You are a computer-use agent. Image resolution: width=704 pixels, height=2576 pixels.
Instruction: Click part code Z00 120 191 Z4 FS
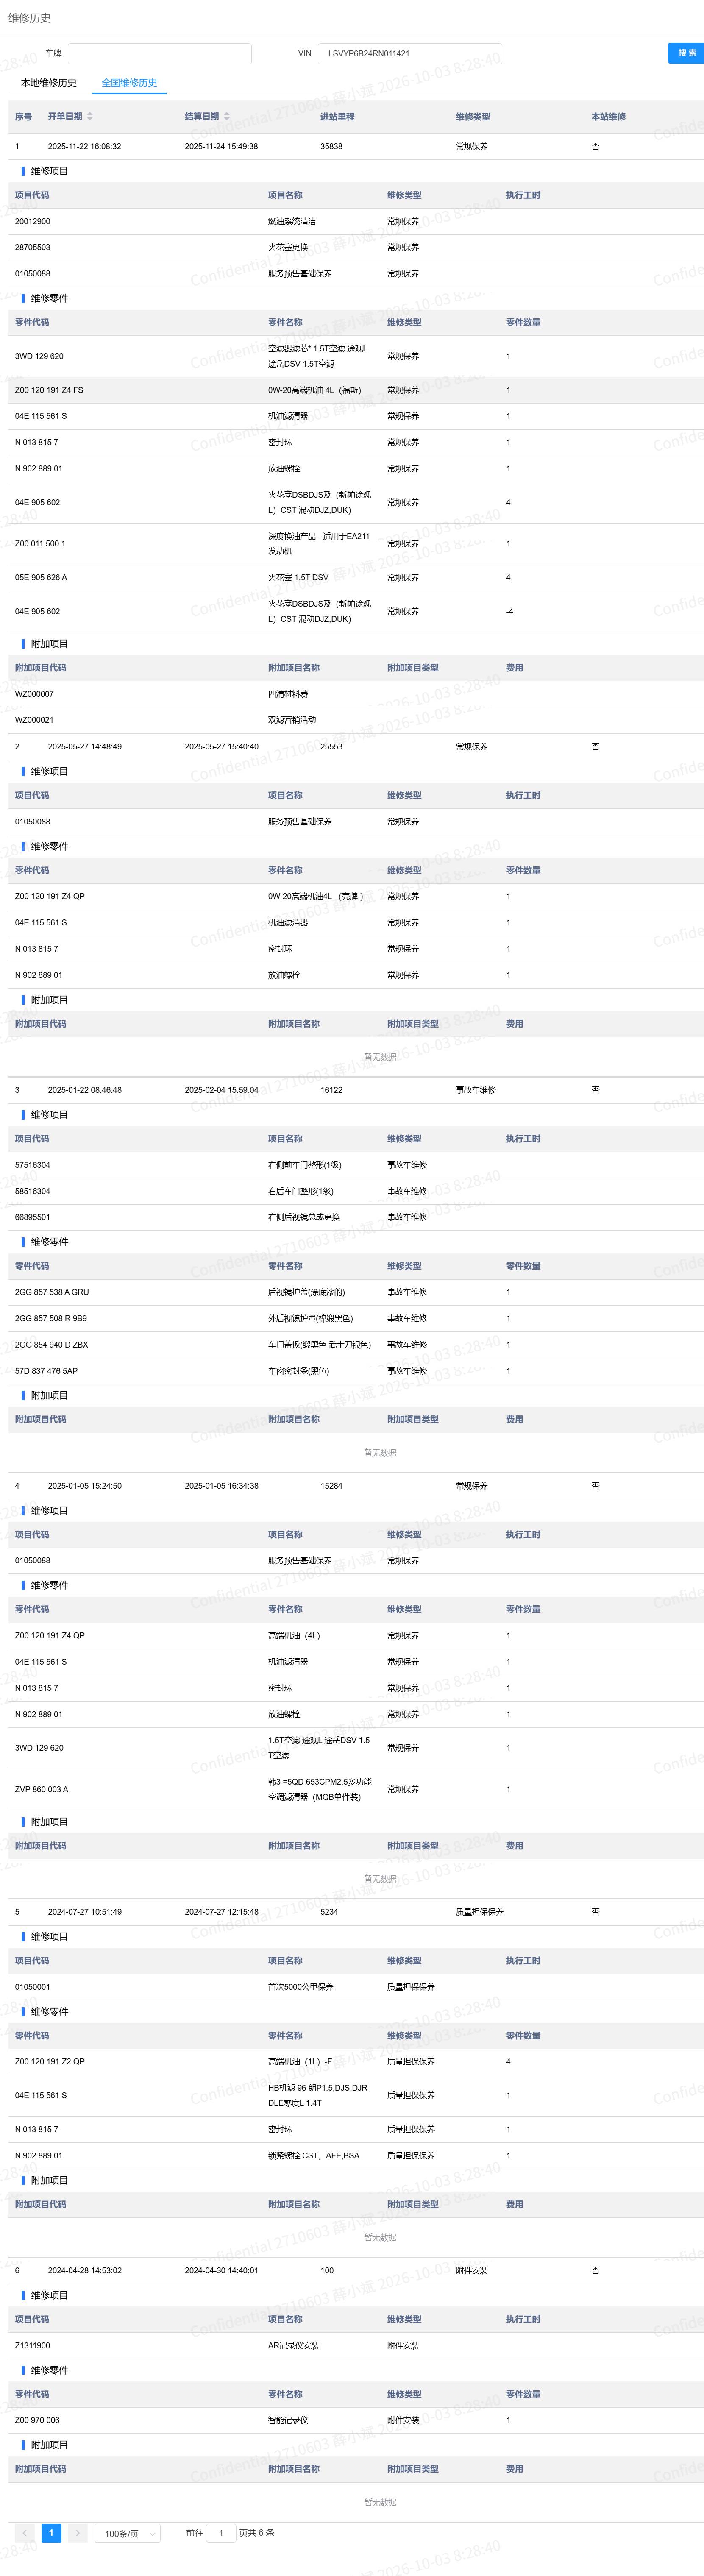(49, 390)
